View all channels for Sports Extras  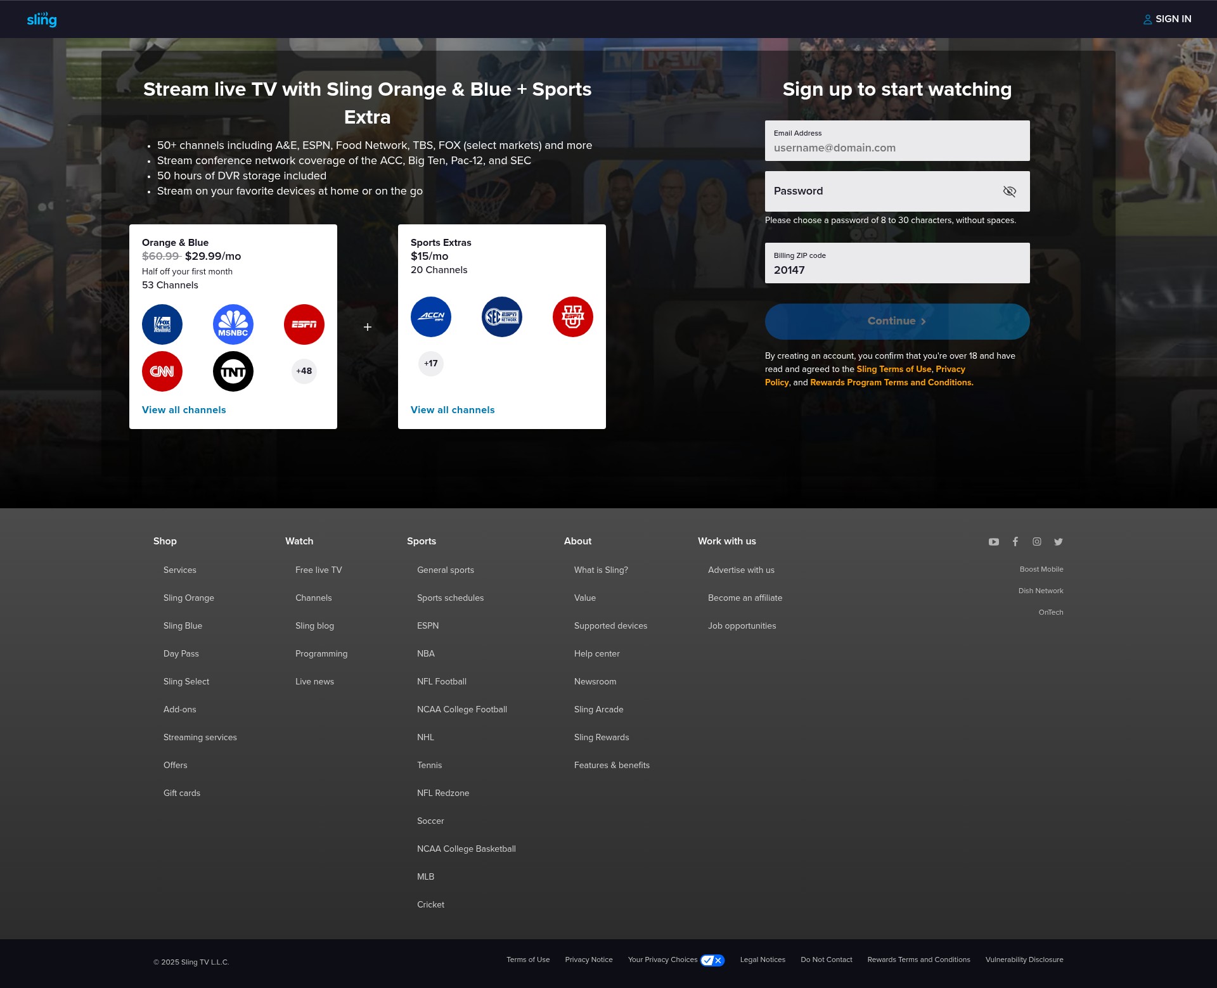coord(453,410)
